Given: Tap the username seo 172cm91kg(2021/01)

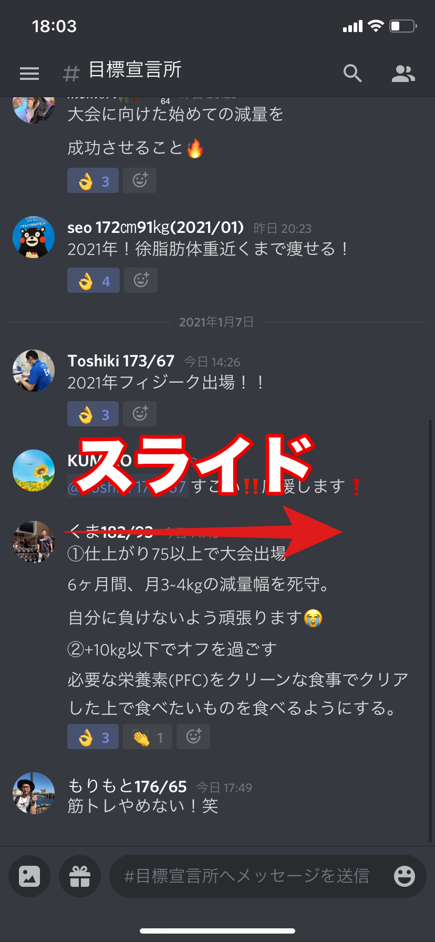Looking at the screenshot, I should tap(156, 227).
